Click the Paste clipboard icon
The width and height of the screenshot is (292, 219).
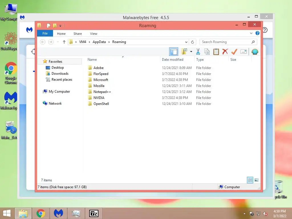[216, 52]
